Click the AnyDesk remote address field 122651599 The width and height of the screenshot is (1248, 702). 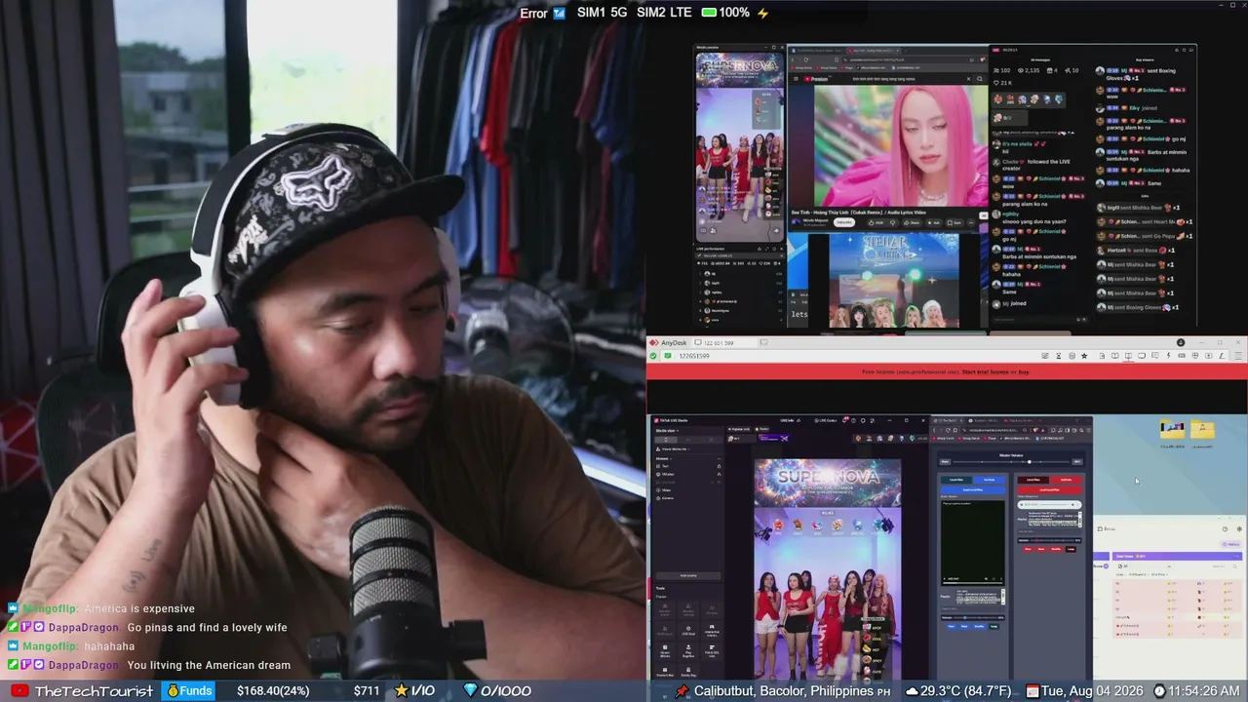(x=848, y=356)
